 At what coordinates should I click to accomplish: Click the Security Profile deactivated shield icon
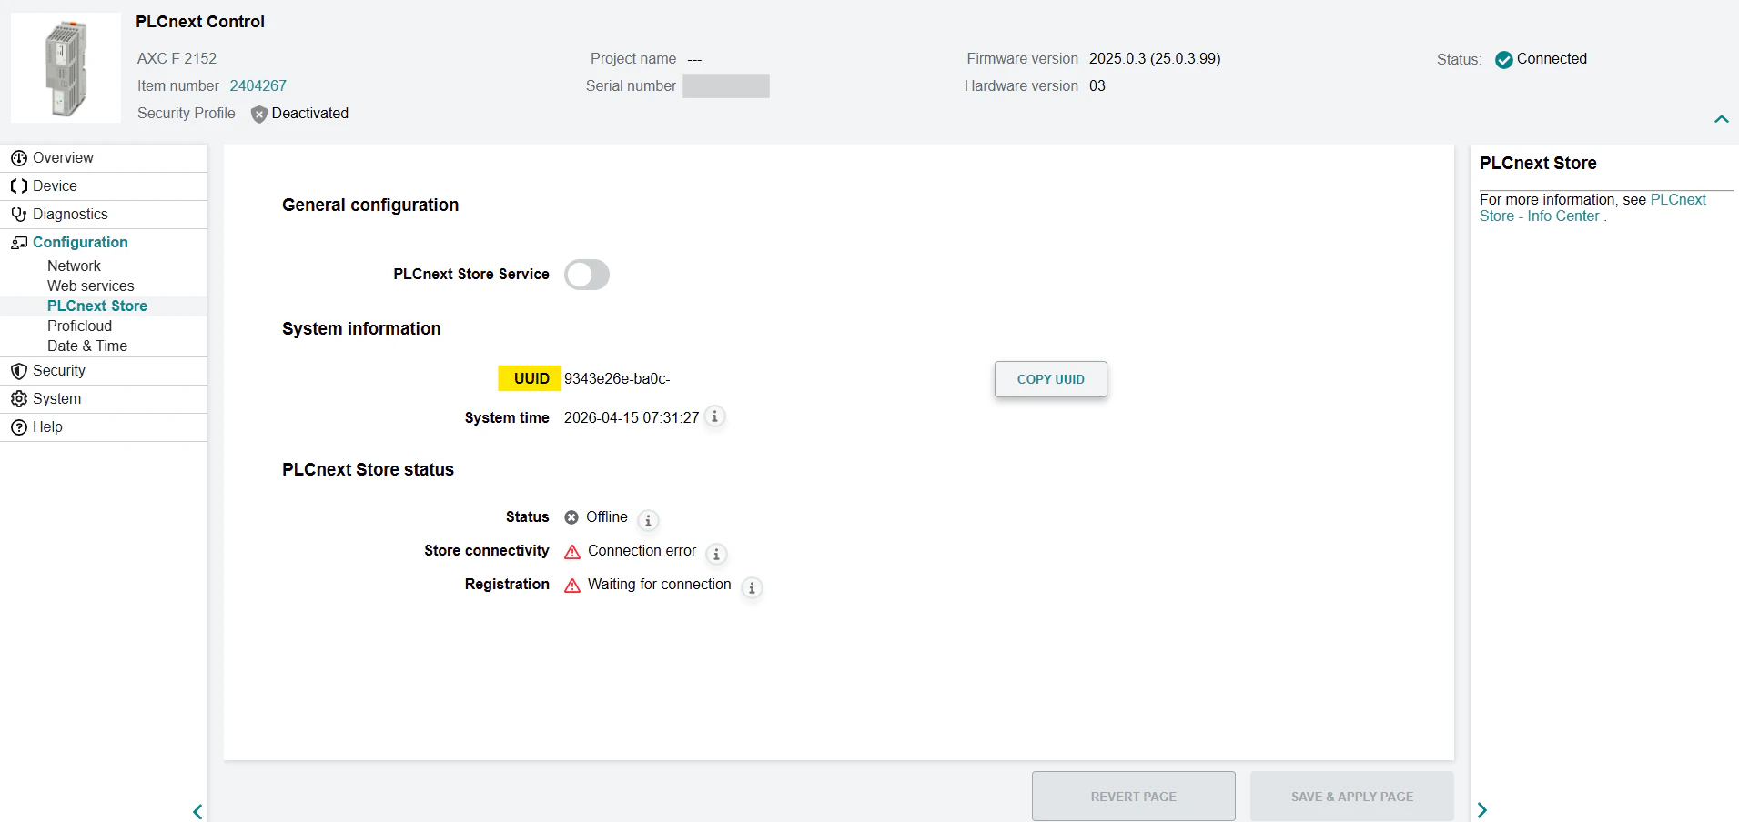click(x=259, y=114)
